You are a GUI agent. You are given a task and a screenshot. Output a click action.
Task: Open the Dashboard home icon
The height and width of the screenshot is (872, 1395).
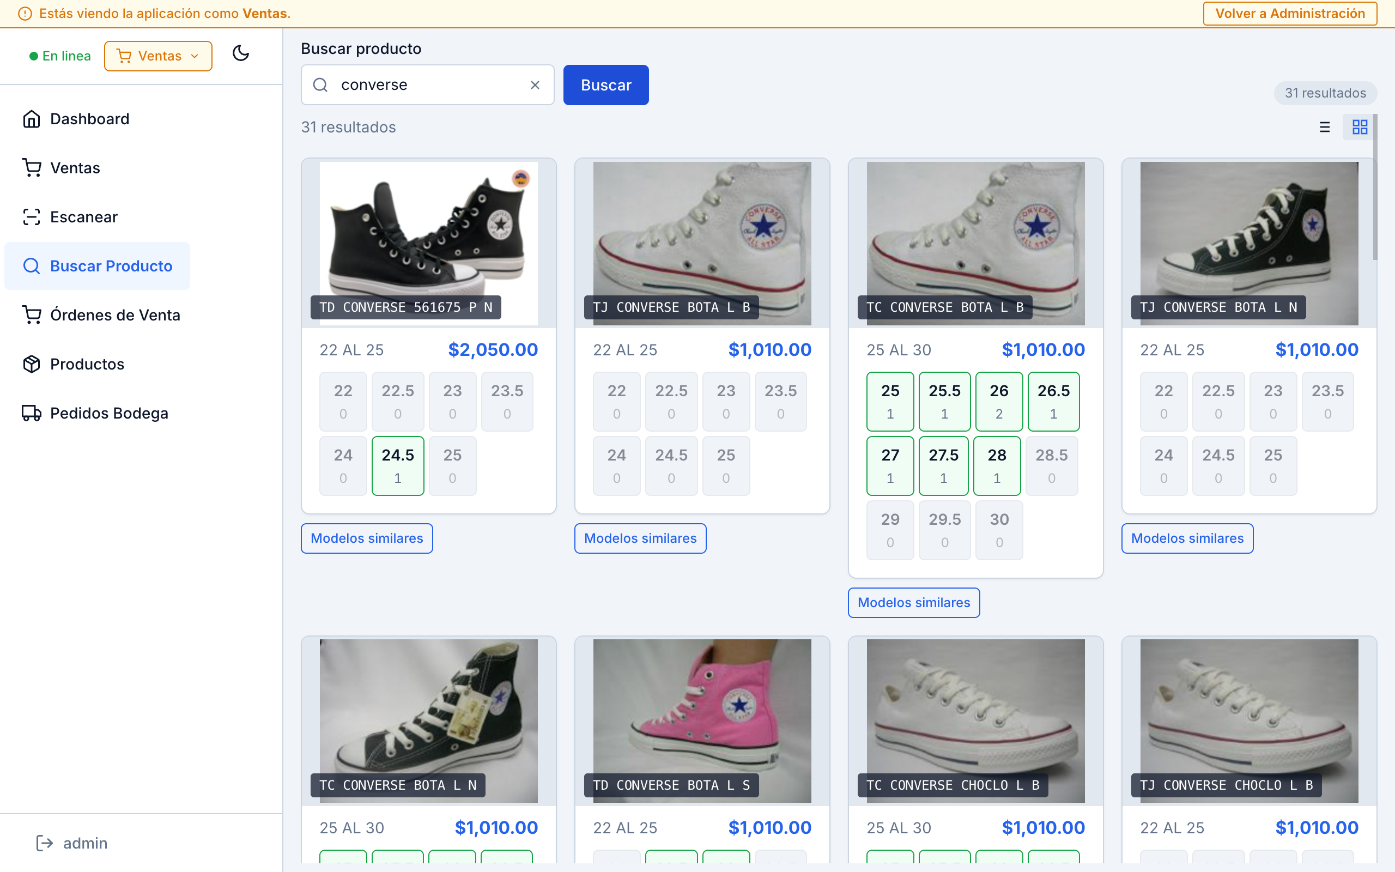32,119
